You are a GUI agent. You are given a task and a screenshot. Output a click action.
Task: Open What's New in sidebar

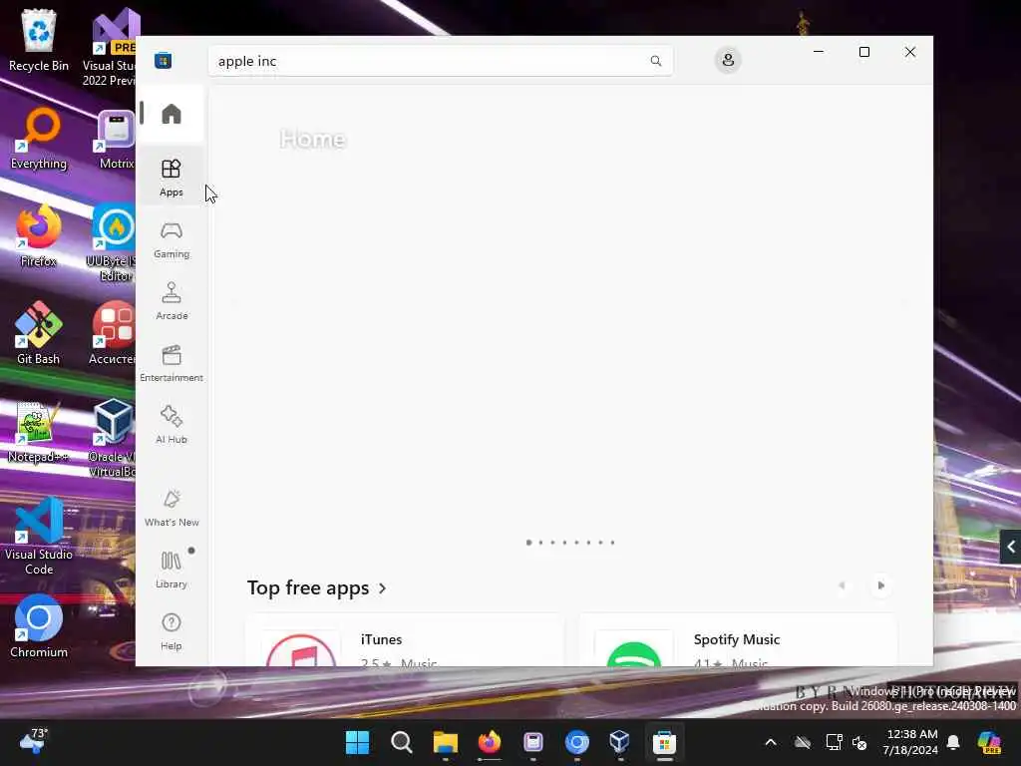coord(171,508)
